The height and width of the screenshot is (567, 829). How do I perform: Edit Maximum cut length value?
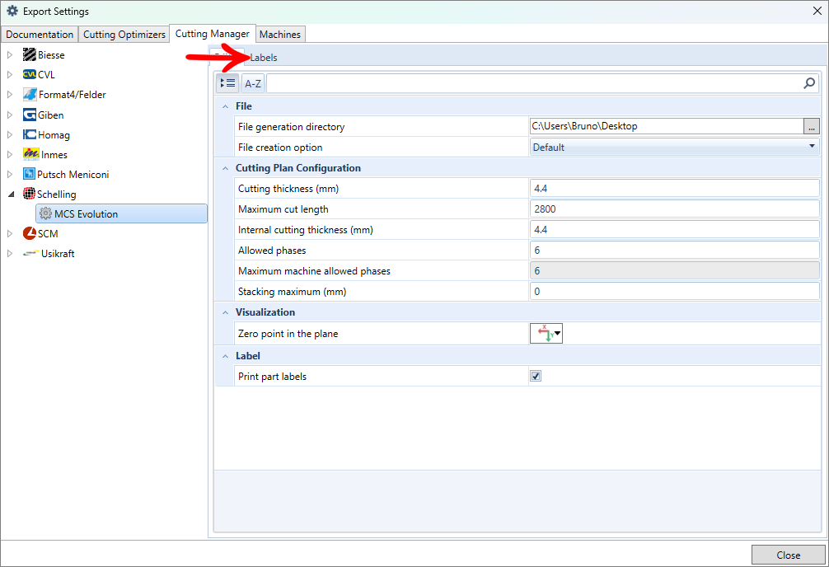point(675,209)
